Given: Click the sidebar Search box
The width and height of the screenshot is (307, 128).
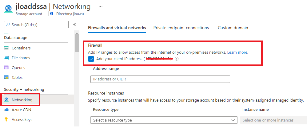Looking at the screenshot, I should 36,25.
